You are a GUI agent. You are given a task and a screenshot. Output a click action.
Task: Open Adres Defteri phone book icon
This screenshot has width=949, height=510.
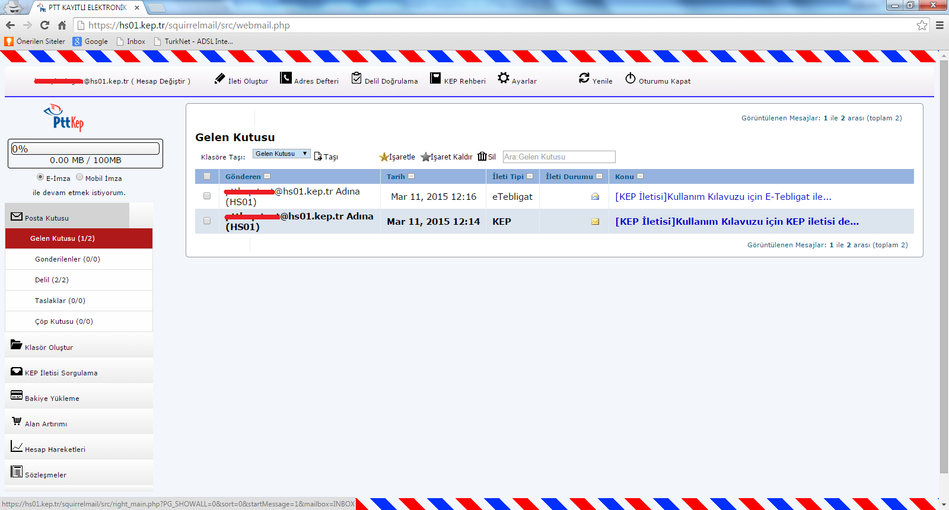(x=286, y=78)
